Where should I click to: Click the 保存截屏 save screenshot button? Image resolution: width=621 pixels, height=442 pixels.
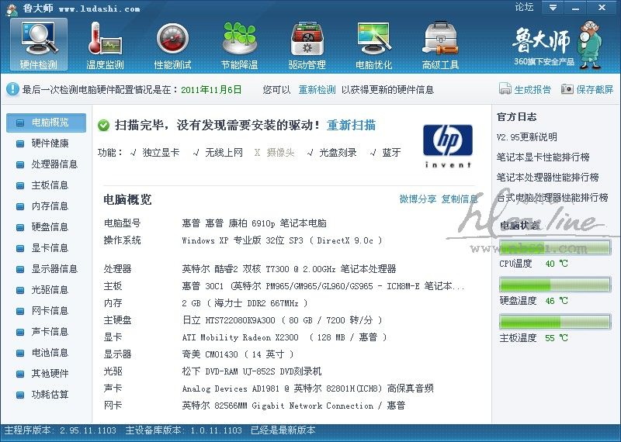588,90
